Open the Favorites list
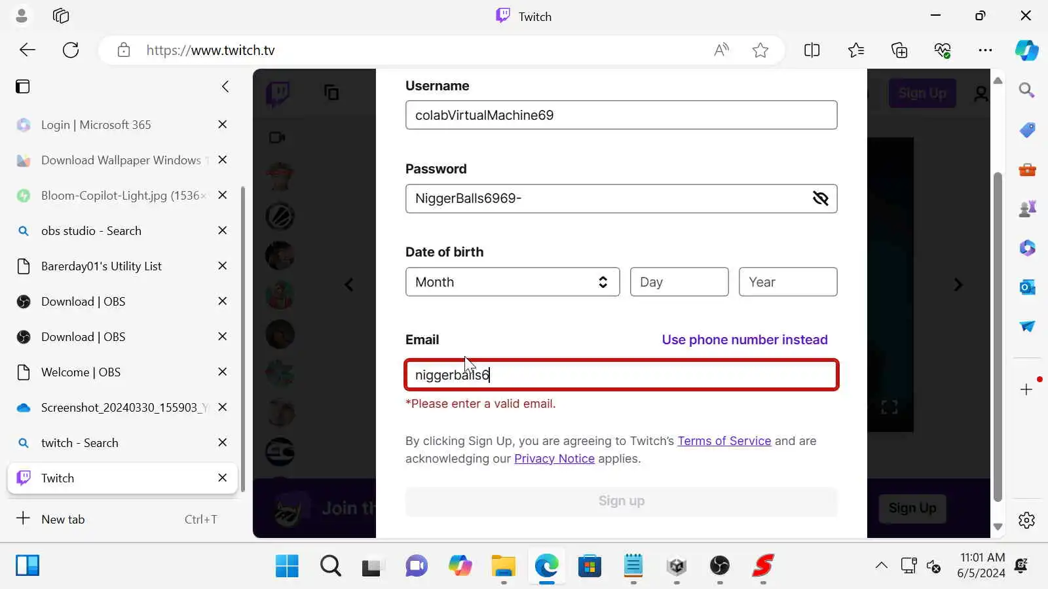1048x589 pixels. tap(855, 50)
